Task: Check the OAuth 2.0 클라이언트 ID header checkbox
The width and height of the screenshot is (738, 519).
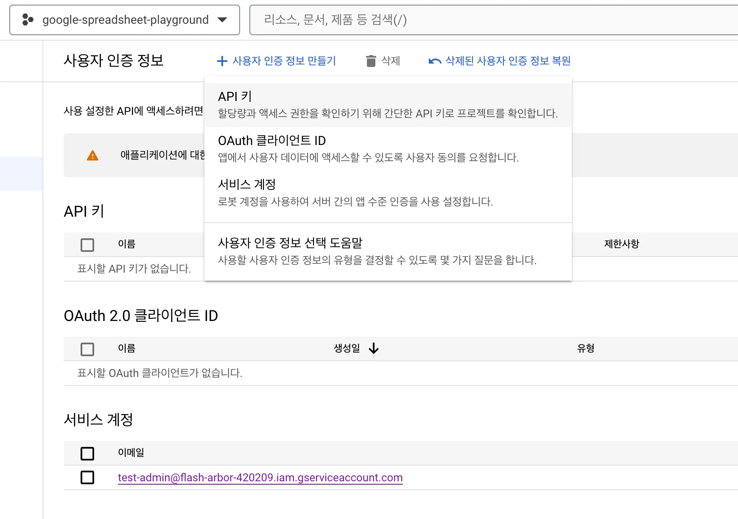Action: click(87, 349)
